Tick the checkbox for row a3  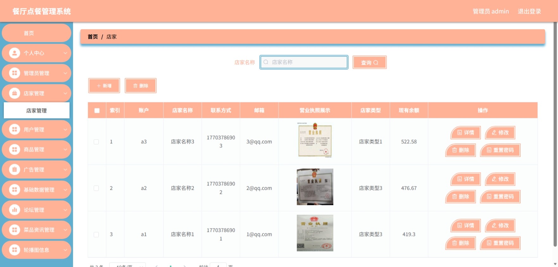click(x=96, y=142)
